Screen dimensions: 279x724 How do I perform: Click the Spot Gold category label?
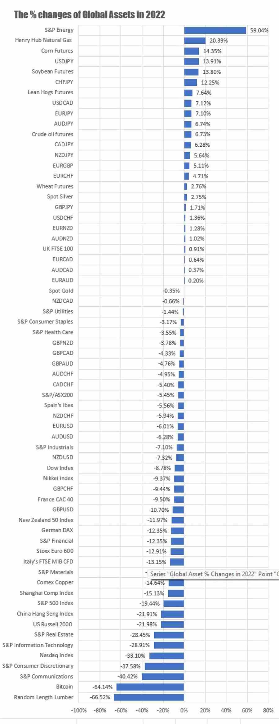61,291
